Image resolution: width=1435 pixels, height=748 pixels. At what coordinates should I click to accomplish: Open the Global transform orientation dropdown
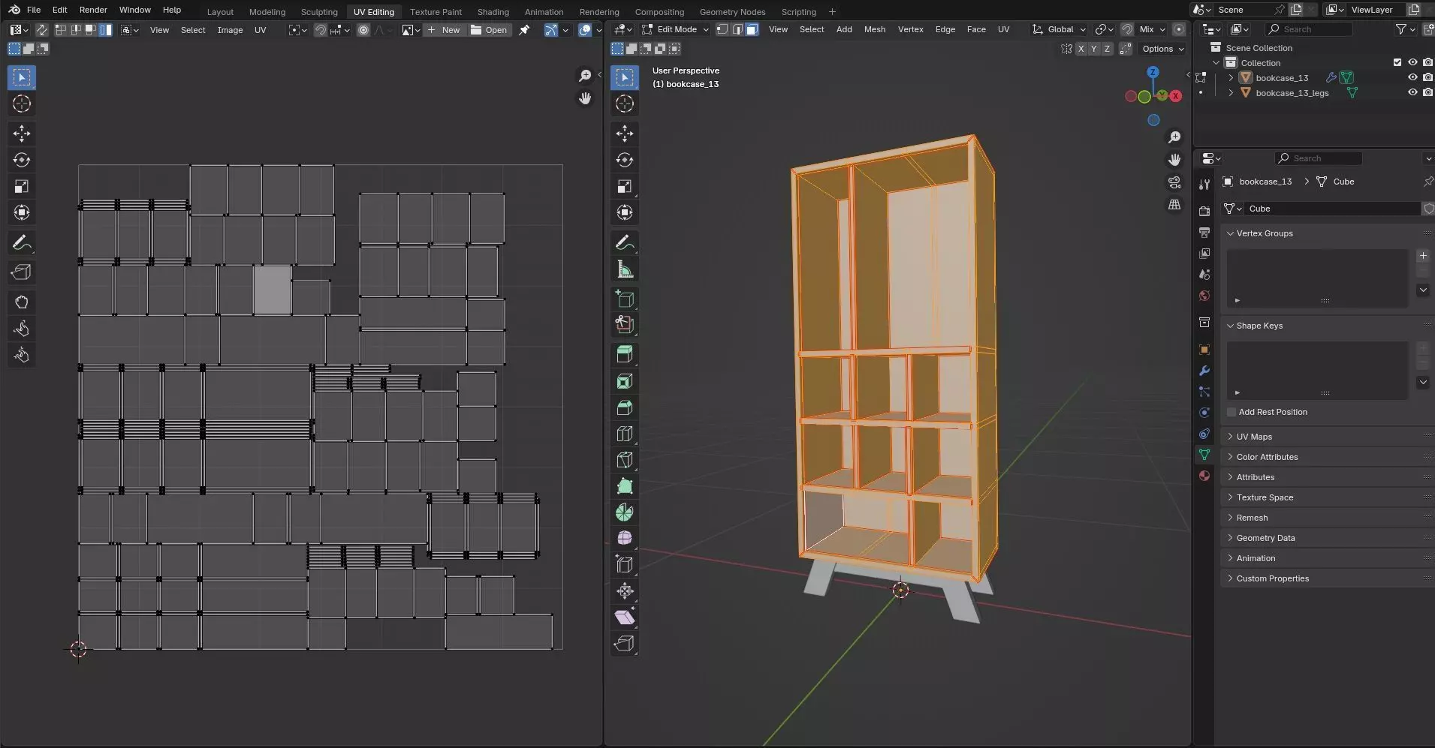click(x=1059, y=29)
